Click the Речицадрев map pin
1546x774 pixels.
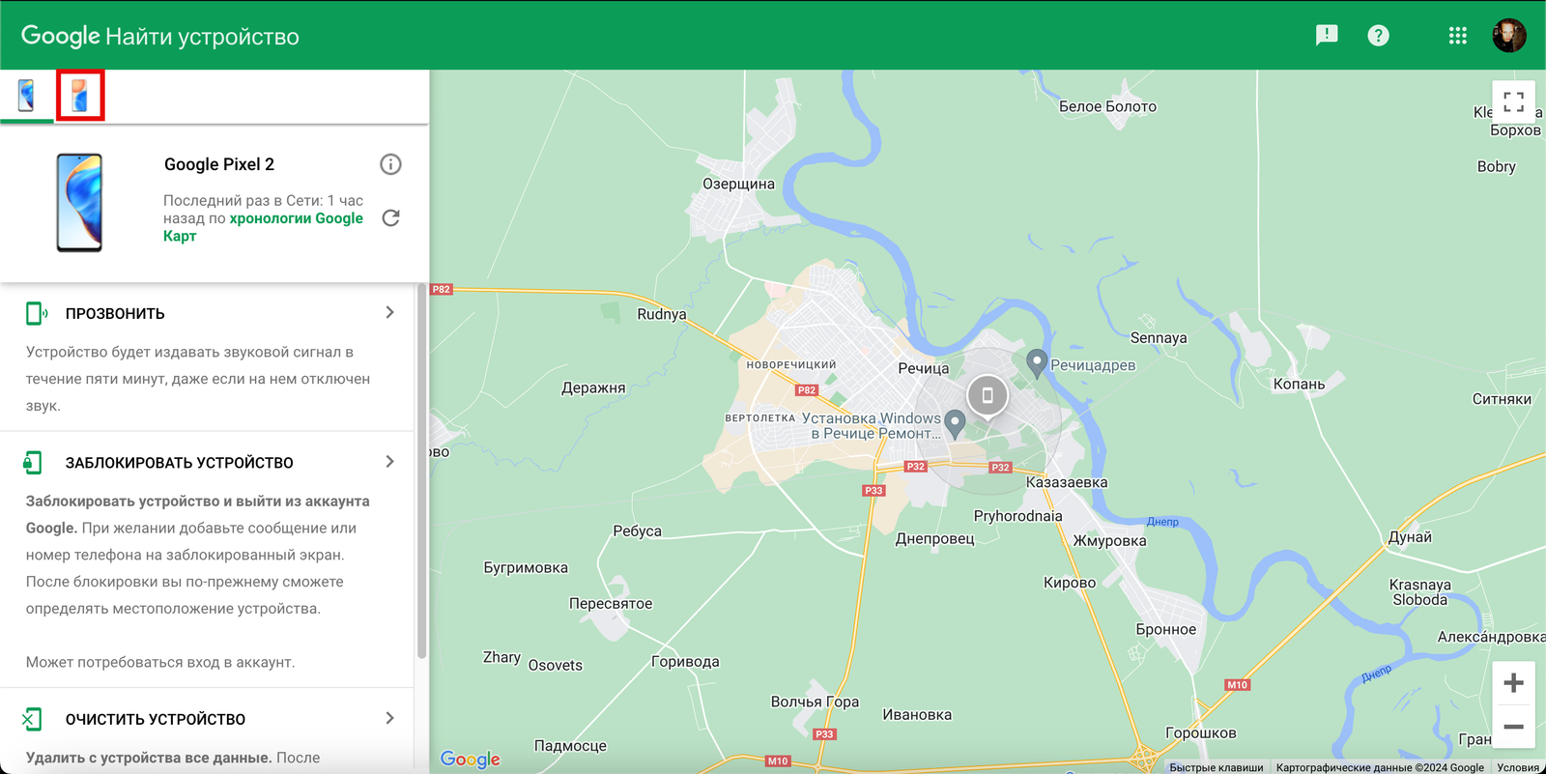(1037, 363)
